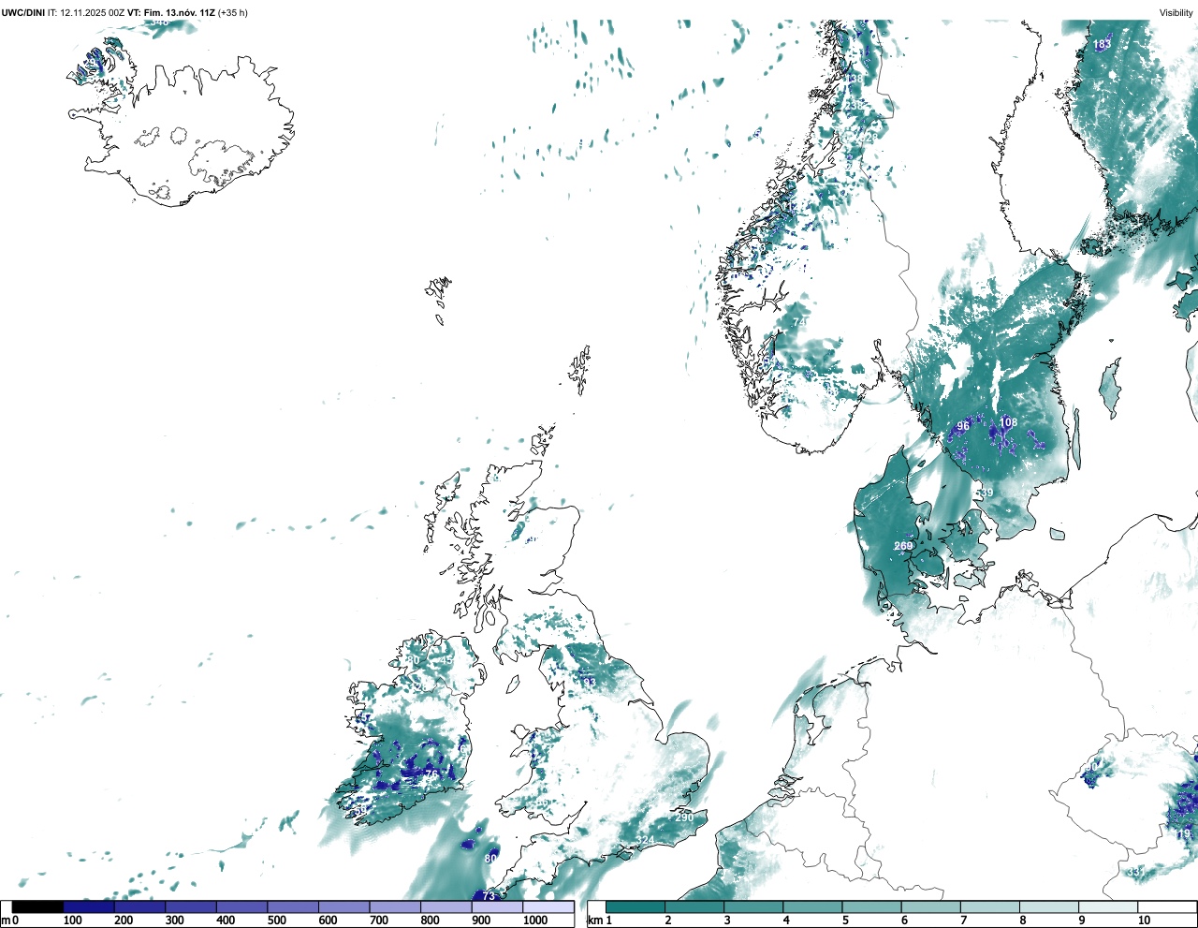Click the 600–700 m lavender legend swatch
Screen dimensions: 1198x928
343,907
